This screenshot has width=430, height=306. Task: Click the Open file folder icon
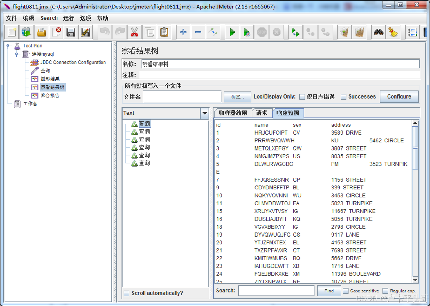click(x=41, y=32)
